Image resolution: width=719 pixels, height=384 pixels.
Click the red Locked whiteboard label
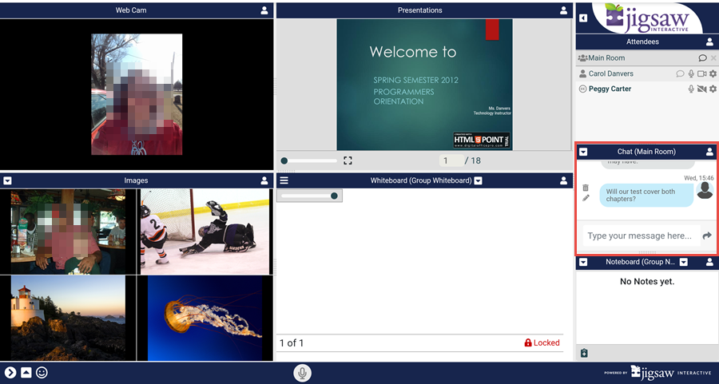click(542, 343)
